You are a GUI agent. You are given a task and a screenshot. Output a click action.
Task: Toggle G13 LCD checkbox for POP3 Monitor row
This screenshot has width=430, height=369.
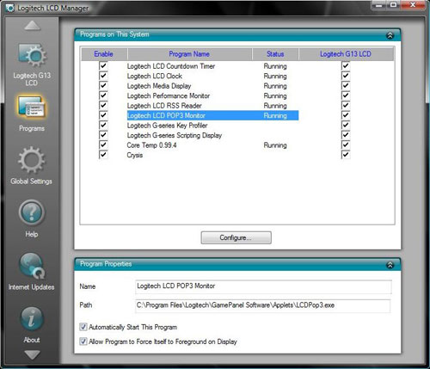(x=346, y=115)
